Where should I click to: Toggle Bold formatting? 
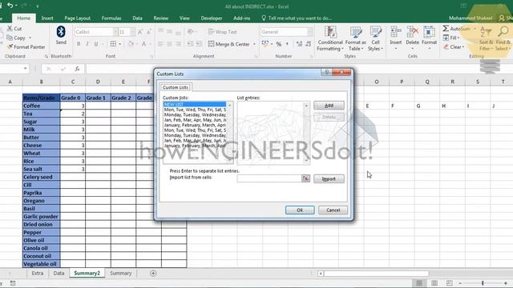pos(79,44)
